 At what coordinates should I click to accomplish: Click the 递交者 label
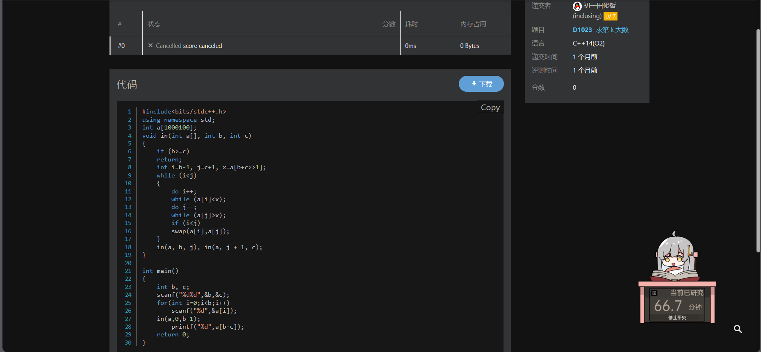tap(541, 6)
